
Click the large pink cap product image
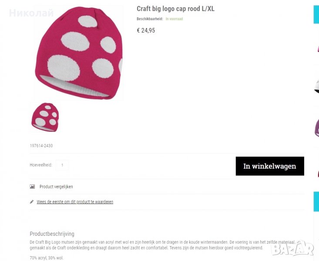79,54
